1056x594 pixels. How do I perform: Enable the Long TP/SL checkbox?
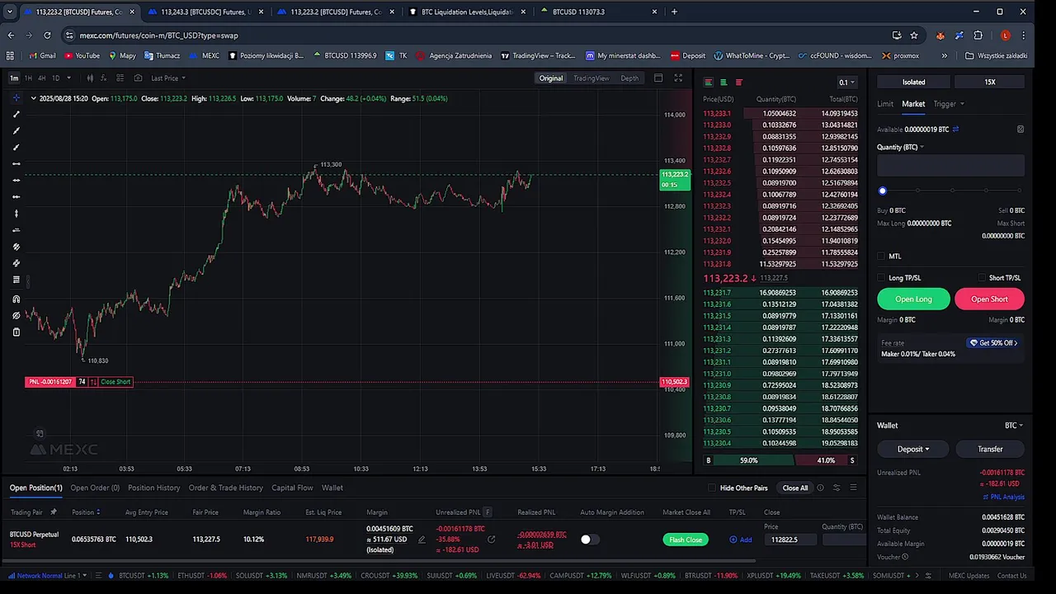pos(881,278)
